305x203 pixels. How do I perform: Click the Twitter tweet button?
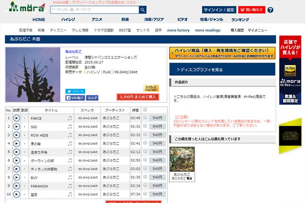(x=75, y=91)
